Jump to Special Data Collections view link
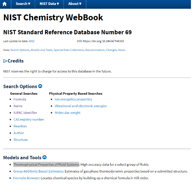Image resolution: width=192 pixels, height=184 pixels. [x=69, y=50]
